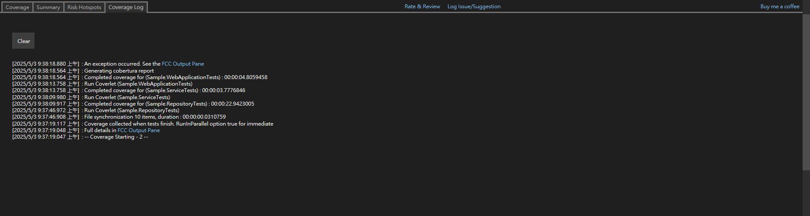This screenshot has width=810, height=216.
Task: Select the Risk Hotspots tab
Action: pyautogui.click(x=84, y=7)
